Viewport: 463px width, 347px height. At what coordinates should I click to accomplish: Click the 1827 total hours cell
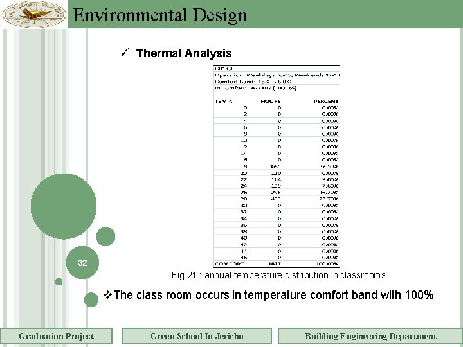click(x=275, y=264)
